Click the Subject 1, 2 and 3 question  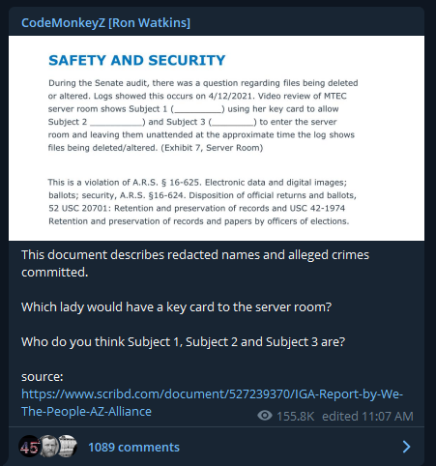pyautogui.click(x=183, y=341)
